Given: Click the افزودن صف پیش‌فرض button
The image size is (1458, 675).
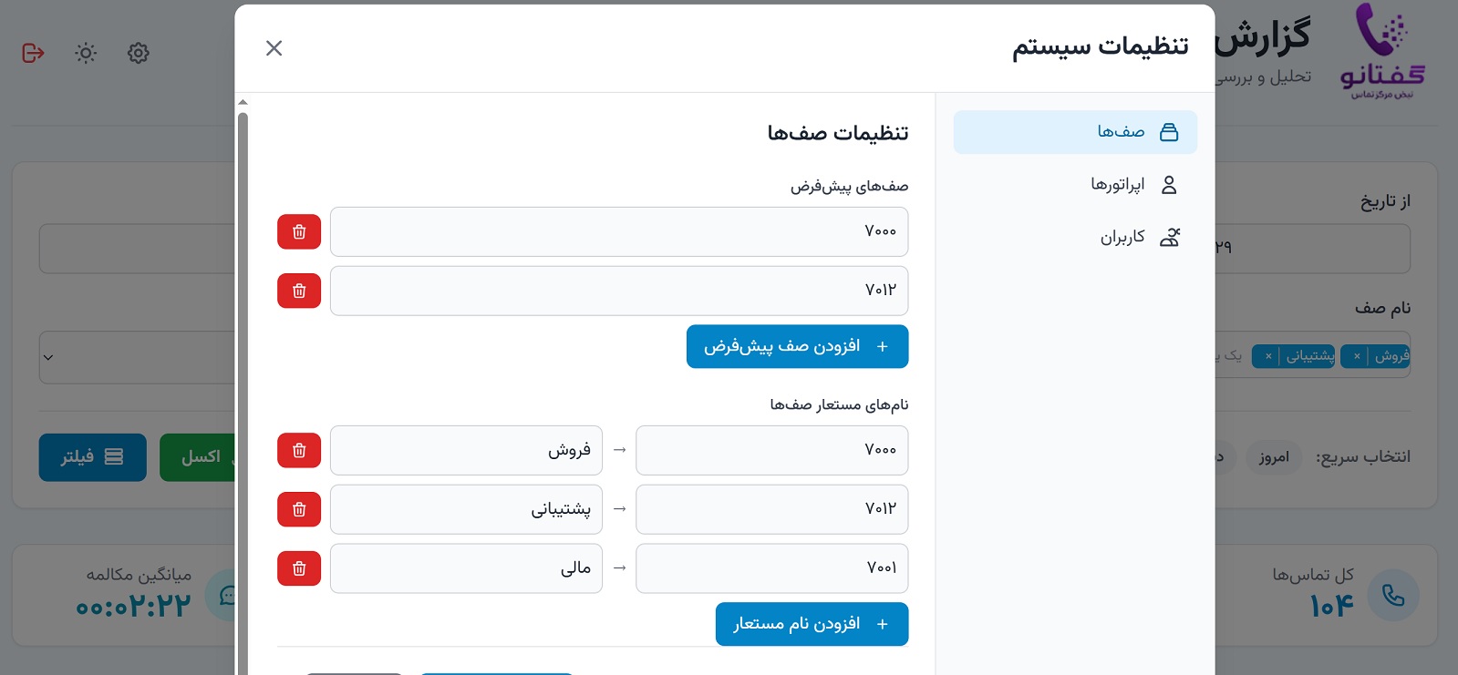Looking at the screenshot, I should 797,346.
